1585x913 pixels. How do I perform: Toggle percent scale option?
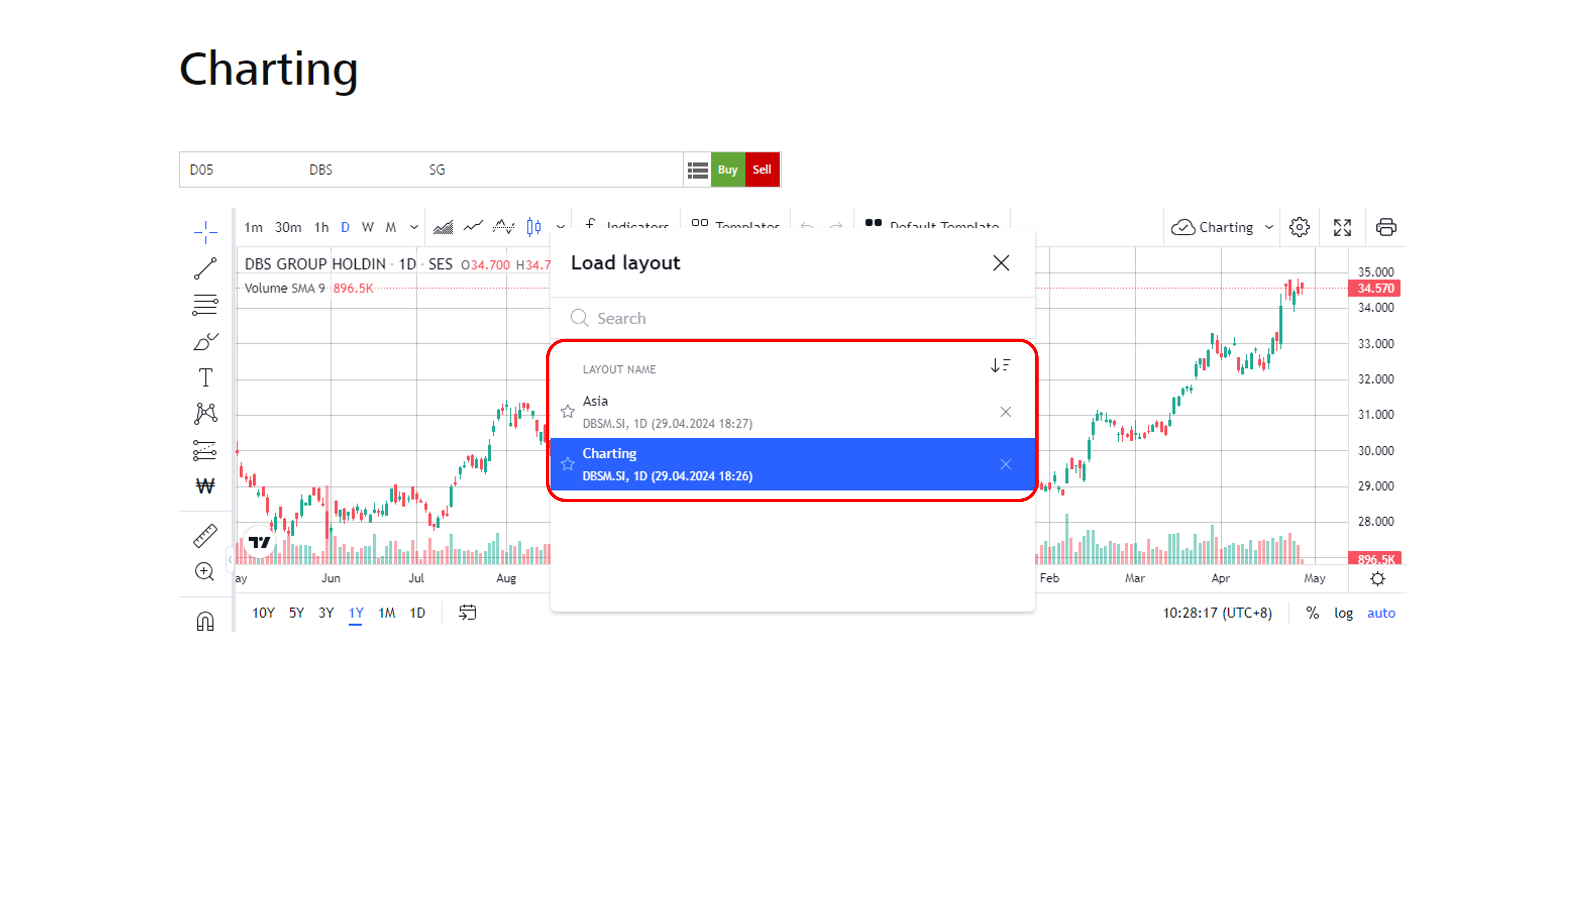click(1312, 613)
